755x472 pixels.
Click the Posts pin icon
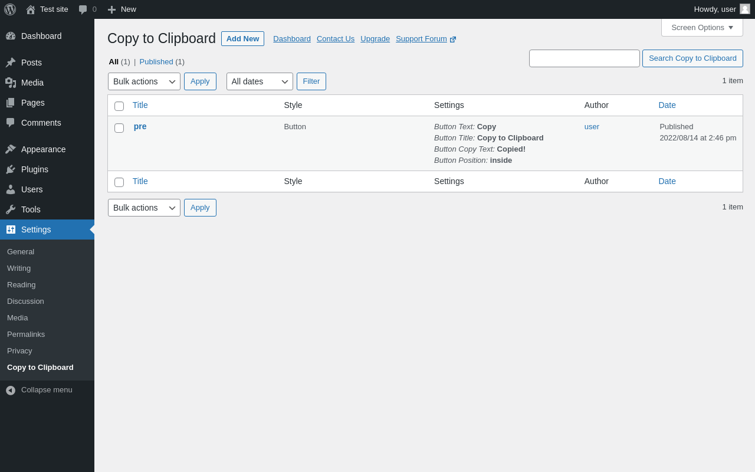click(11, 63)
